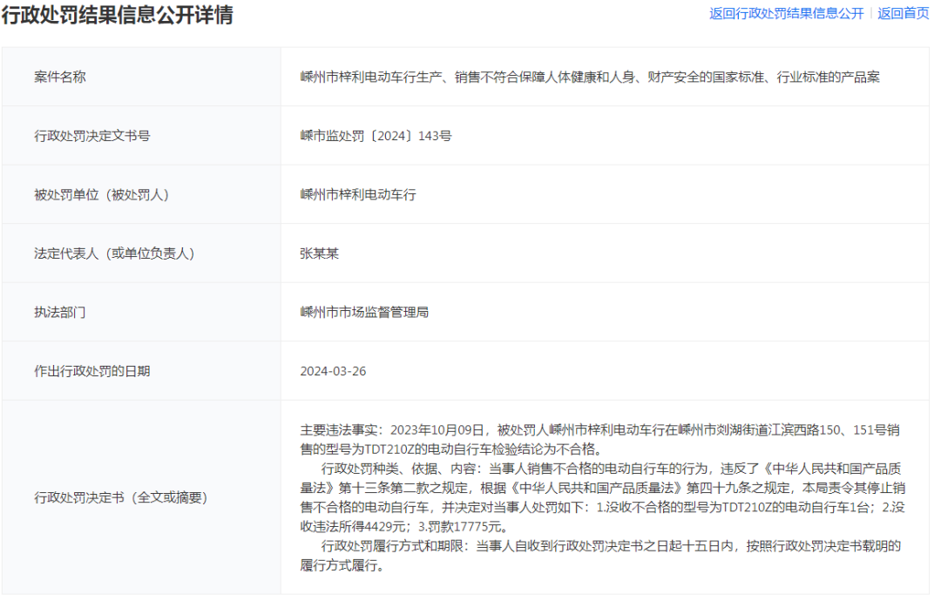
Task: Select the 执法部门 label
Action: point(60,312)
